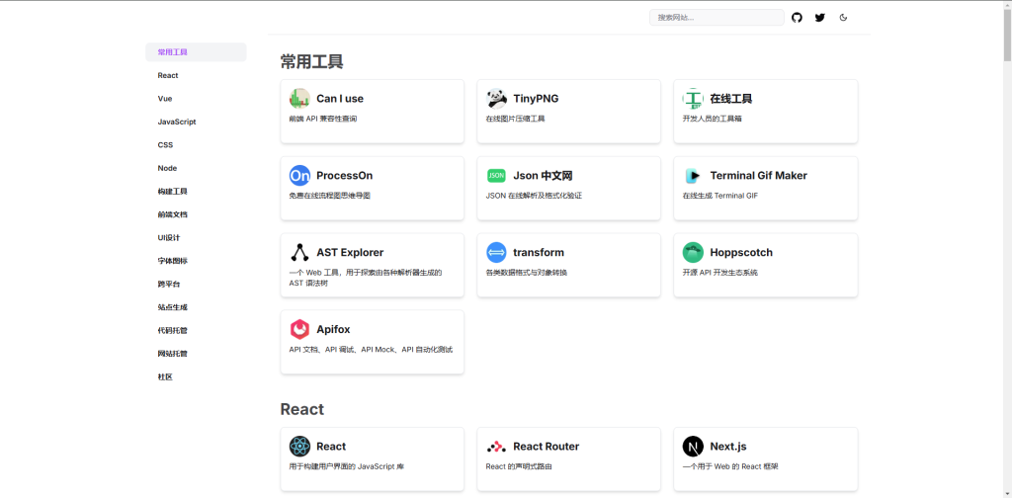The height and width of the screenshot is (498, 1012).
Task: Select 常用工具 in the sidebar
Action: [197, 52]
